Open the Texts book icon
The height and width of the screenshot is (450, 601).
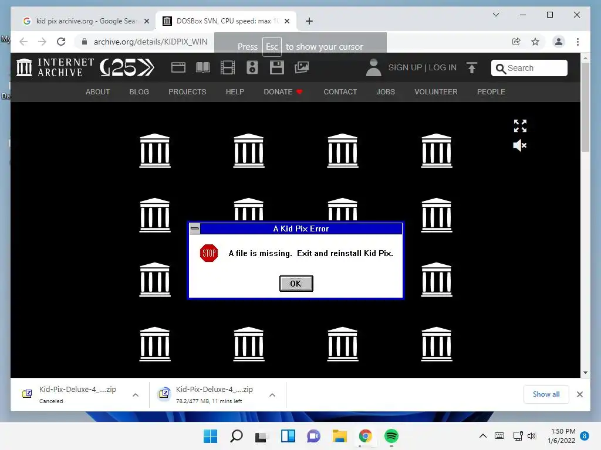(202, 67)
